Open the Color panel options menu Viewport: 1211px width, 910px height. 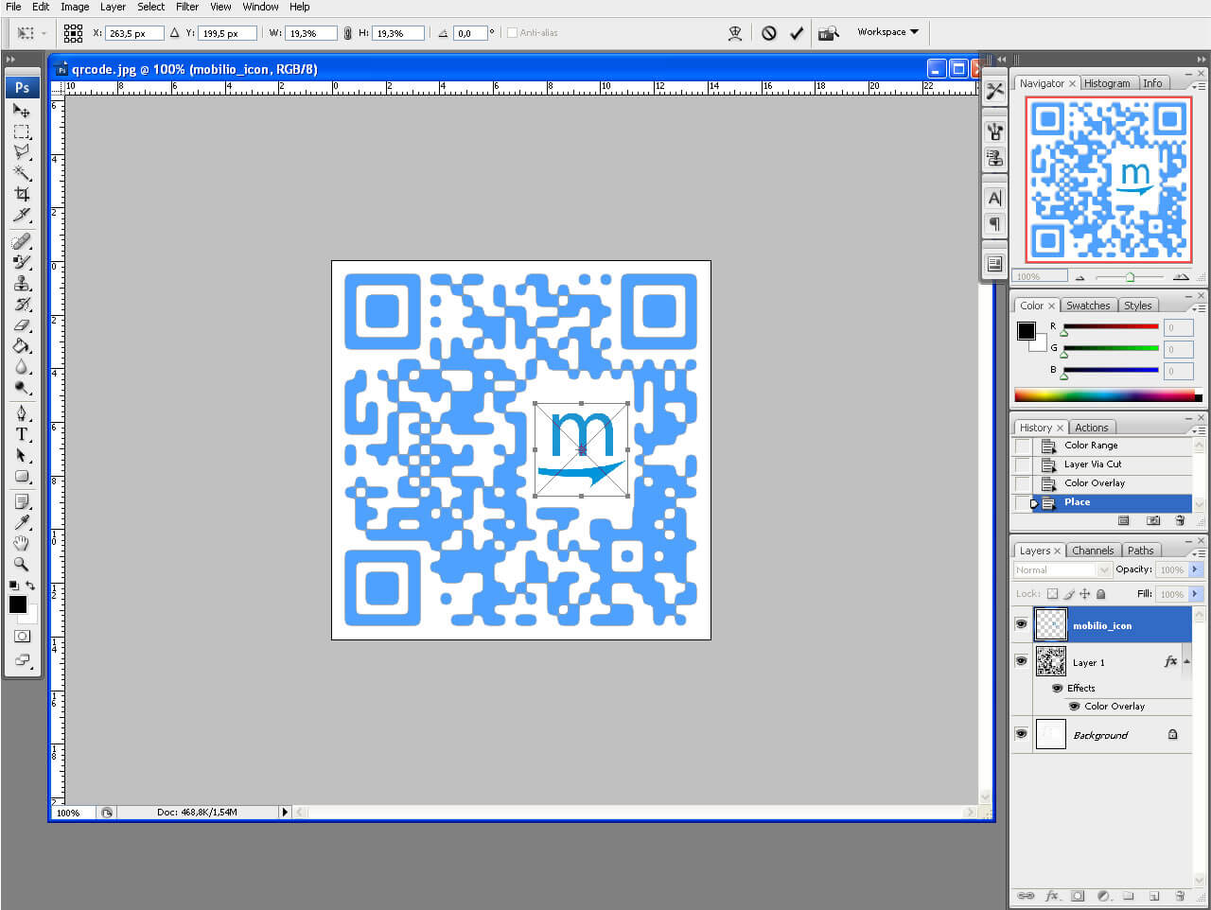[x=1198, y=308]
